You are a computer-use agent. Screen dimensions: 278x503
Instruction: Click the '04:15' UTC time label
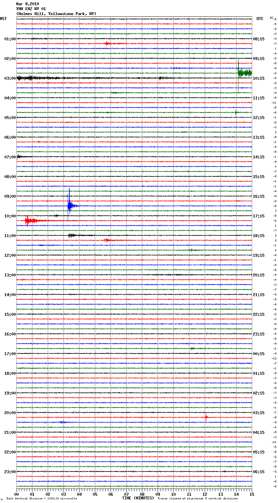[x=259, y=433]
